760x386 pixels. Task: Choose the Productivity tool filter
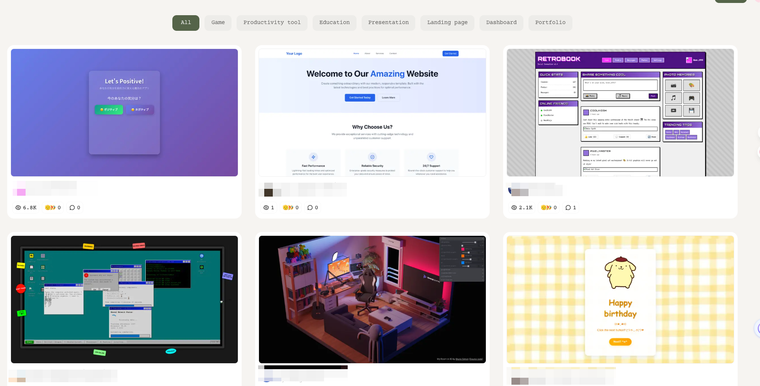coord(272,23)
